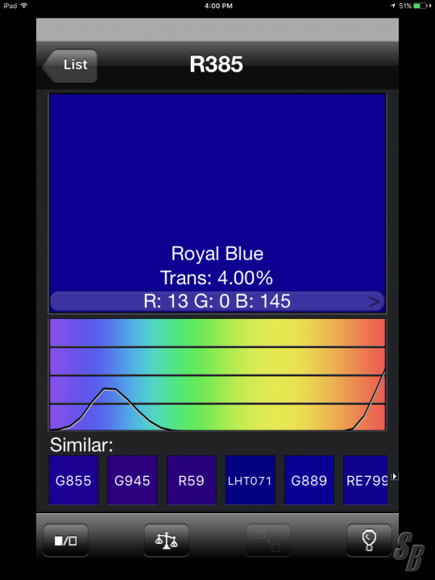Tap the location arrow status icon

pos(393,6)
